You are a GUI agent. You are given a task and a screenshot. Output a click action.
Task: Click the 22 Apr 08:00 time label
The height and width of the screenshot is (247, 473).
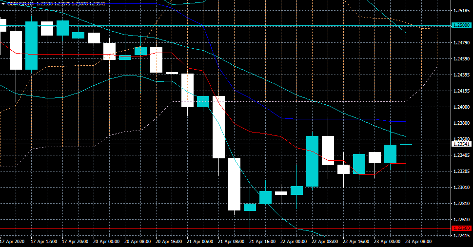325,242
